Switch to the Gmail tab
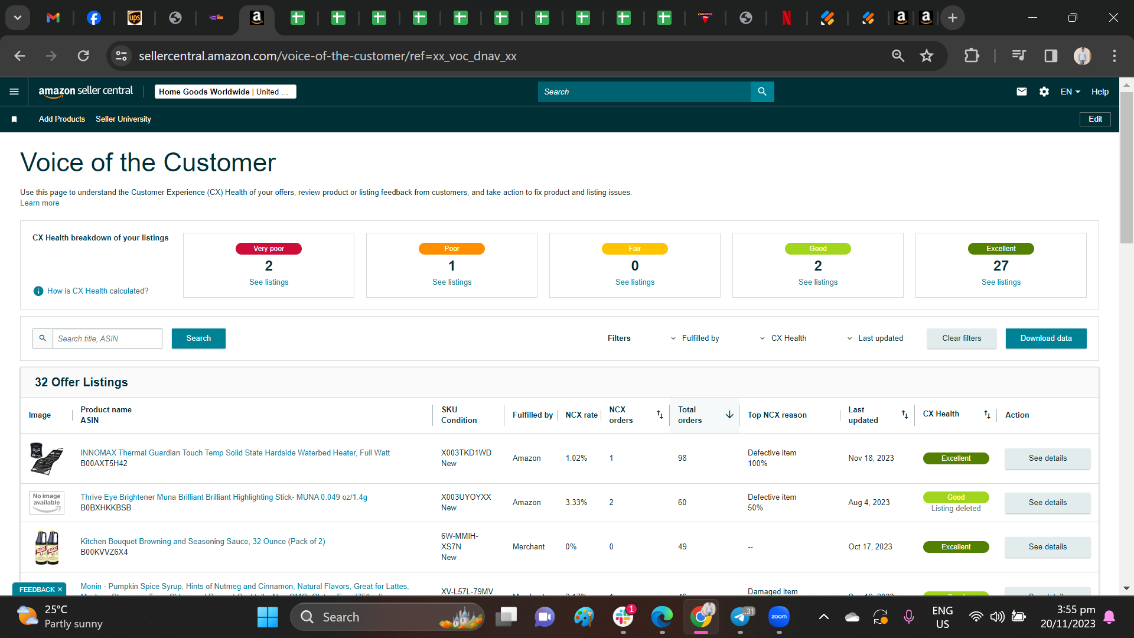 pos(53,18)
